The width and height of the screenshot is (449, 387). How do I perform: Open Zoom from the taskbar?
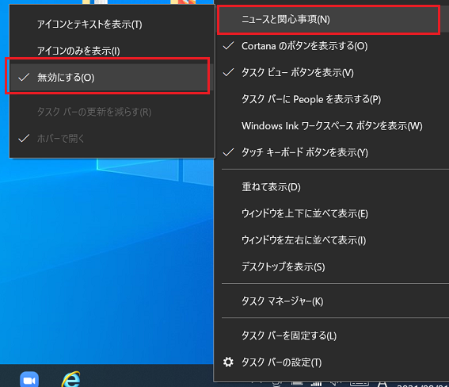point(29,380)
